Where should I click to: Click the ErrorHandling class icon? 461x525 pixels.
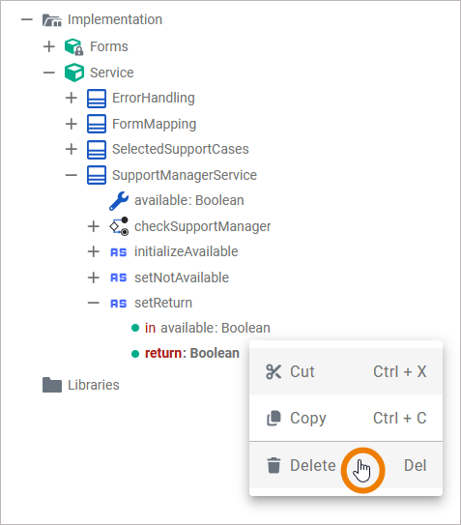[x=97, y=99]
